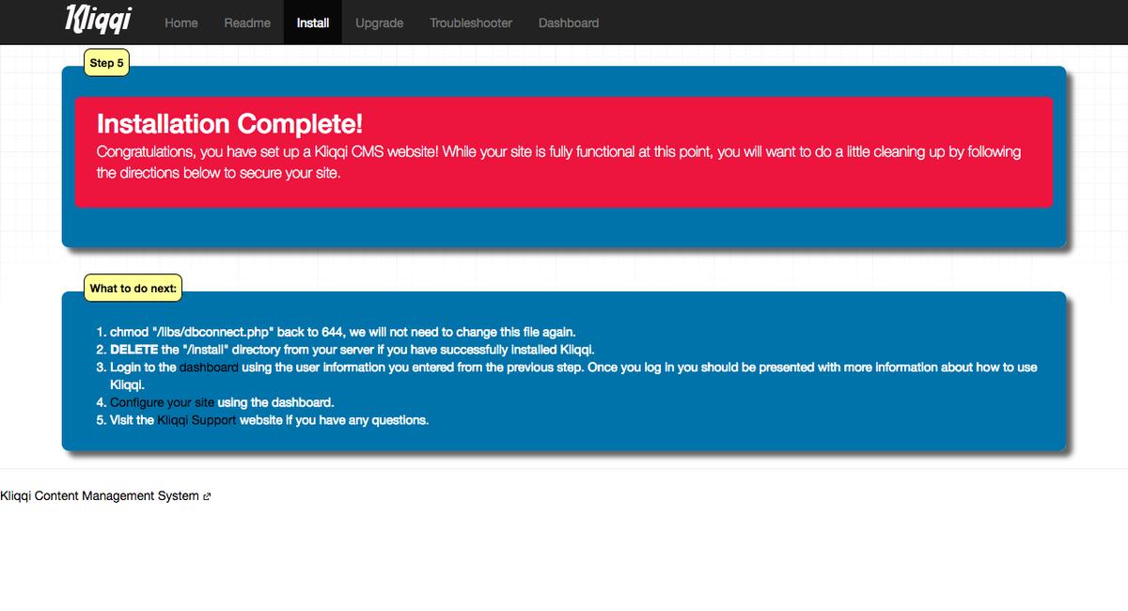Click the 'What to do next:' label
Viewport: 1128px width, 611px height.
[x=133, y=289]
